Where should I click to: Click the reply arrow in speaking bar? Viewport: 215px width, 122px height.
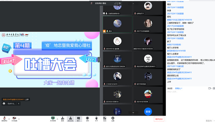(x=120, y=3)
